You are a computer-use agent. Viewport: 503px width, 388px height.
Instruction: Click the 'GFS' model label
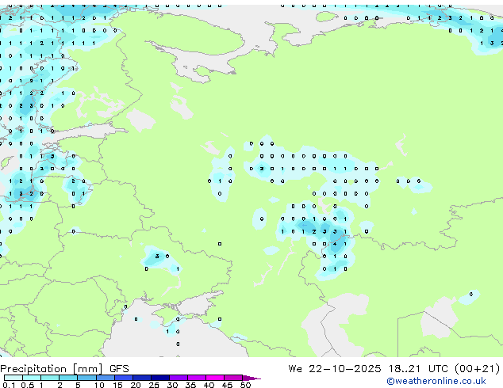tap(119, 369)
